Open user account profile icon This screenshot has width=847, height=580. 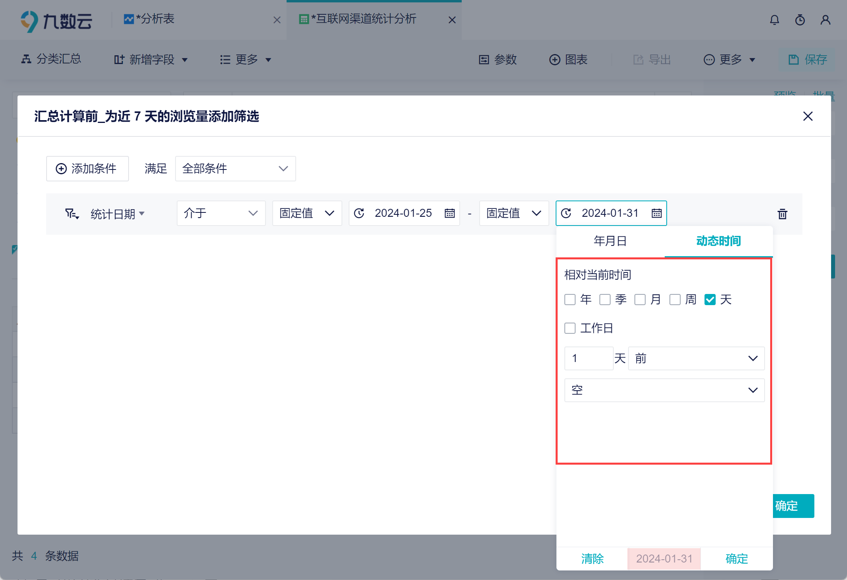825,20
